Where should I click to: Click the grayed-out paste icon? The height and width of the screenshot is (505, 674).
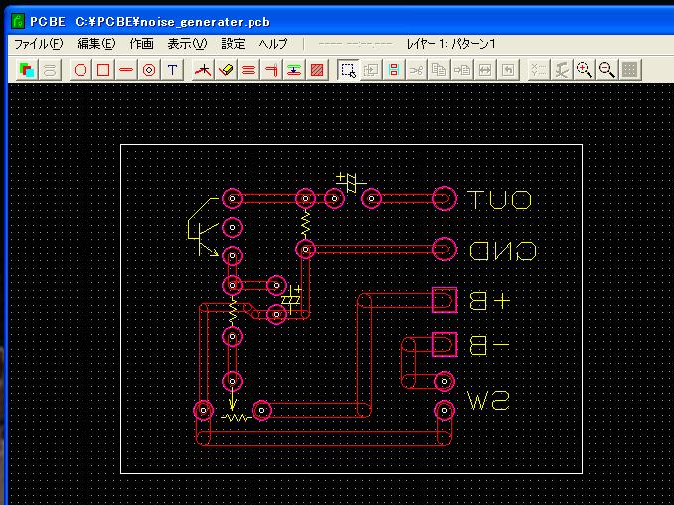pyautogui.click(x=462, y=70)
